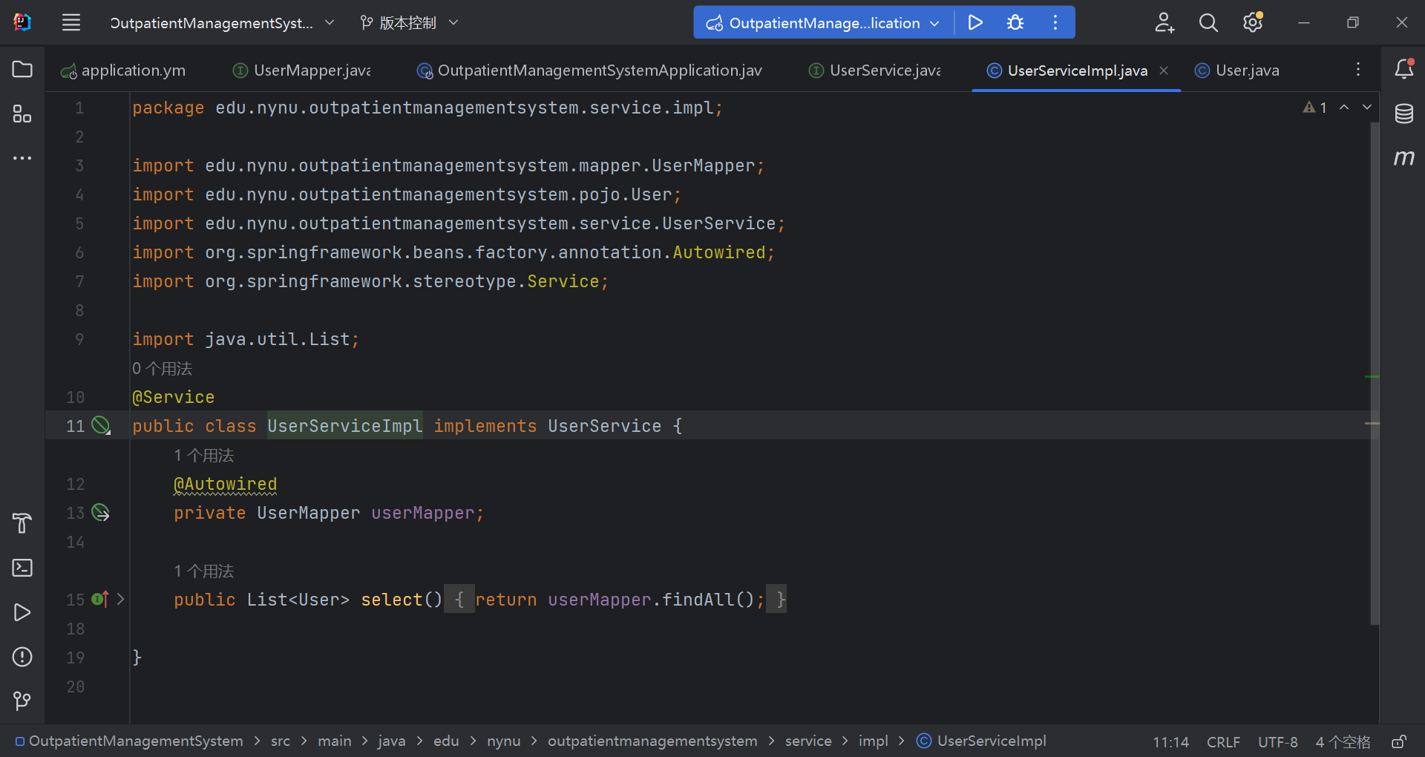Change file encoding UTF-8

coord(1277,742)
